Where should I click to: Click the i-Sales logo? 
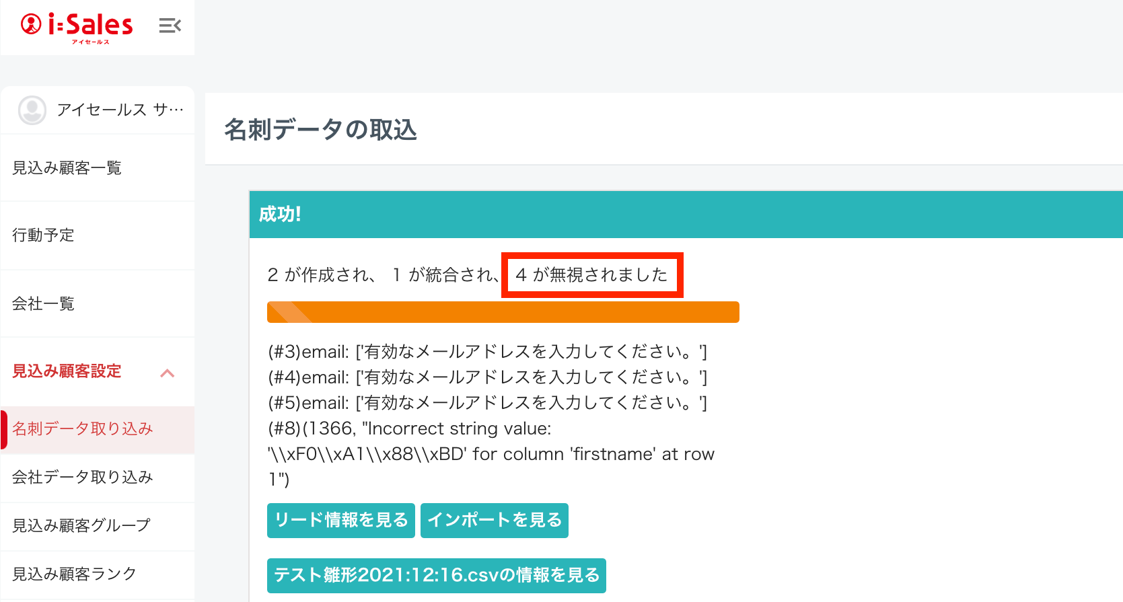pyautogui.click(x=77, y=27)
